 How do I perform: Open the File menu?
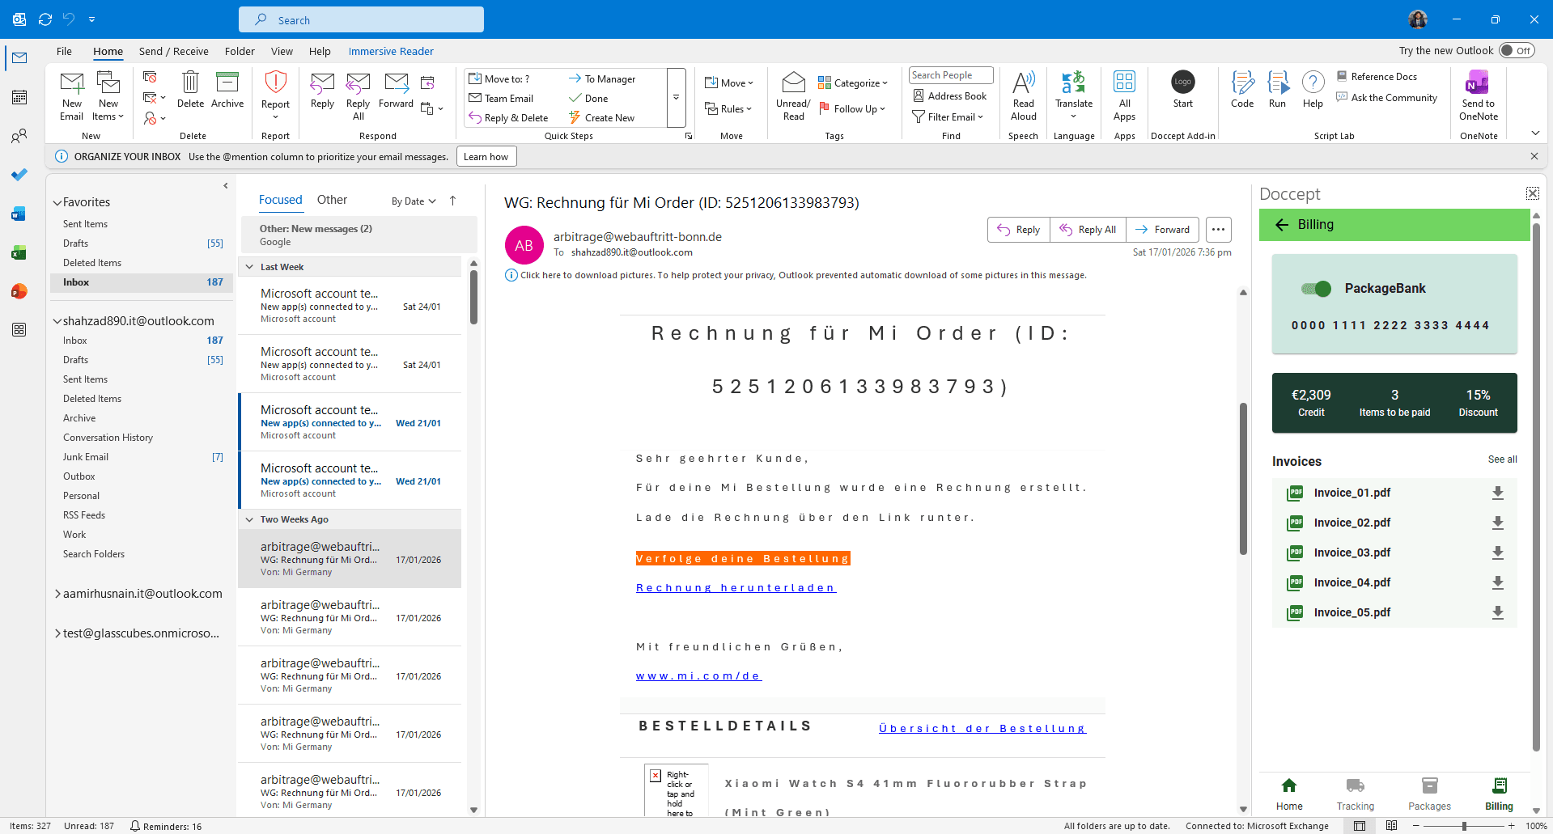tap(64, 51)
